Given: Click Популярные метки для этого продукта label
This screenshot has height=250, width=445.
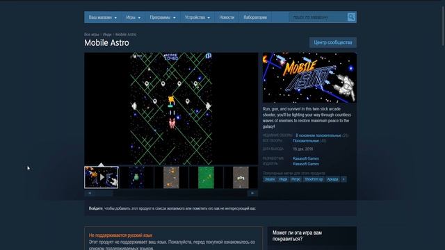Looking at the screenshot, I should [293, 173].
